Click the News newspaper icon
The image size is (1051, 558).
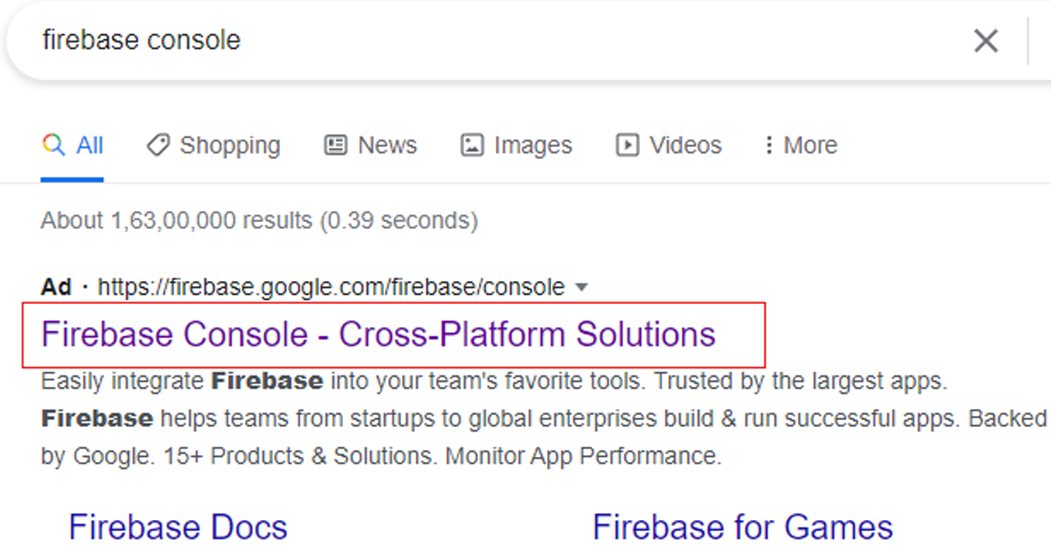336,145
